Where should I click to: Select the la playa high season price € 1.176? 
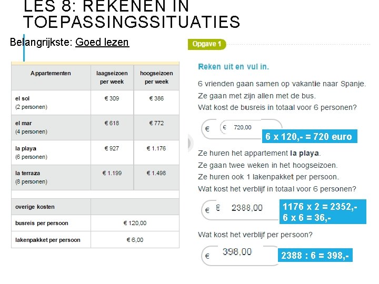[156, 148]
